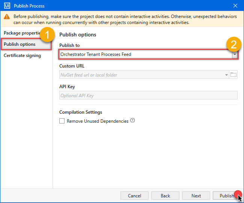Click the Publish to label
This screenshot has width=244, height=203.
point(69,45)
